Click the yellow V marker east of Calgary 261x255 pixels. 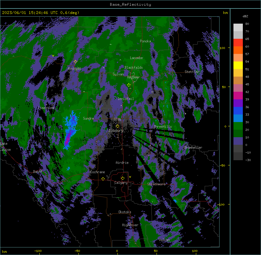point(130,177)
